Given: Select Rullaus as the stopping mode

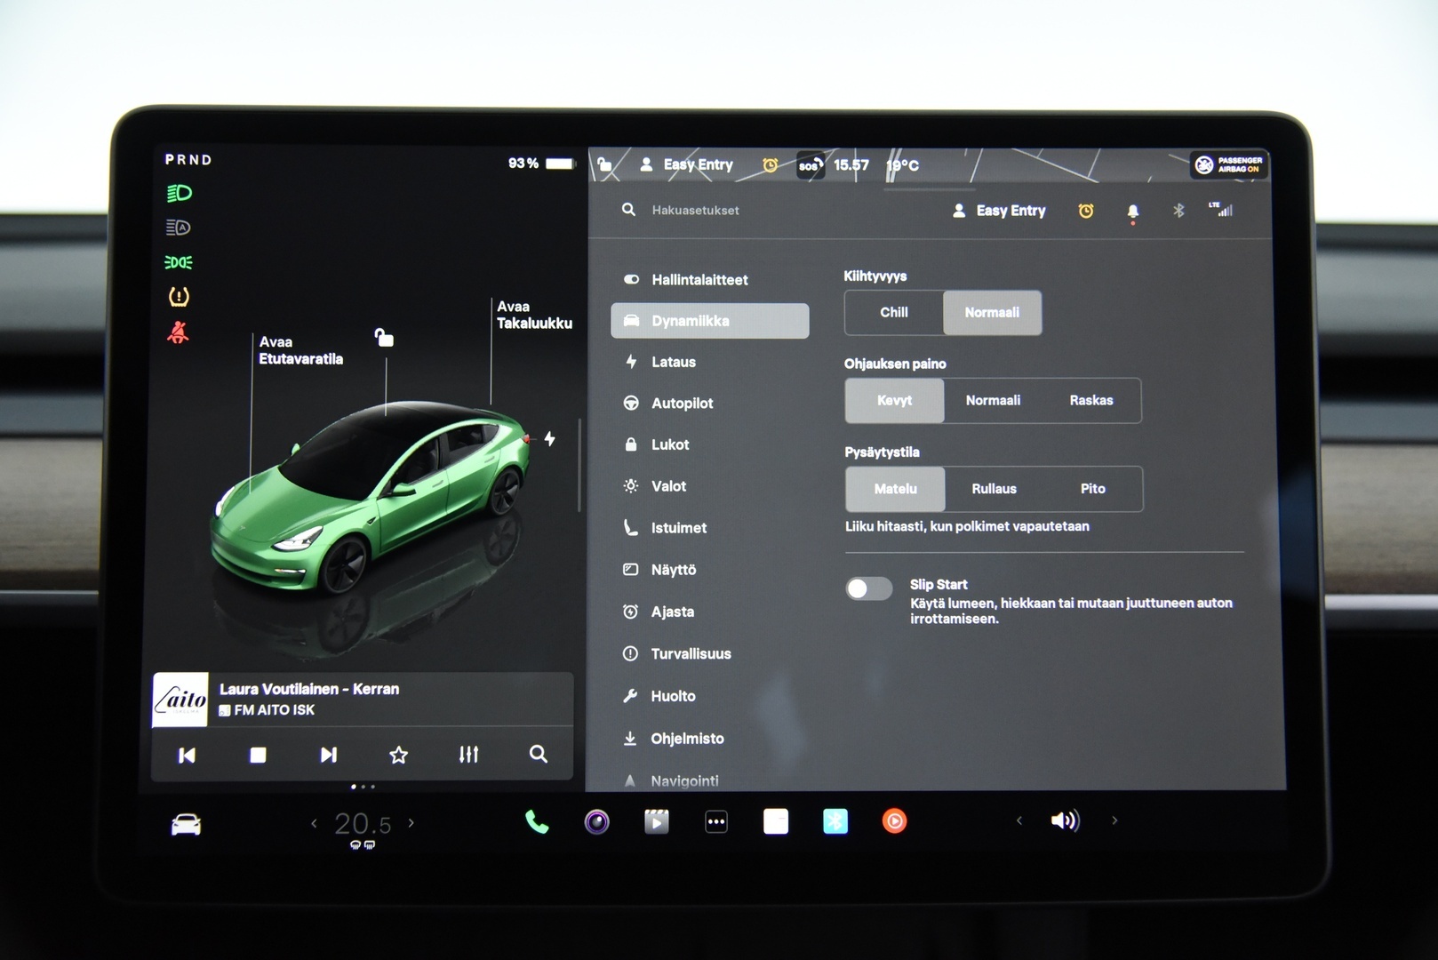Looking at the screenshot, I should tap(993, 489).
